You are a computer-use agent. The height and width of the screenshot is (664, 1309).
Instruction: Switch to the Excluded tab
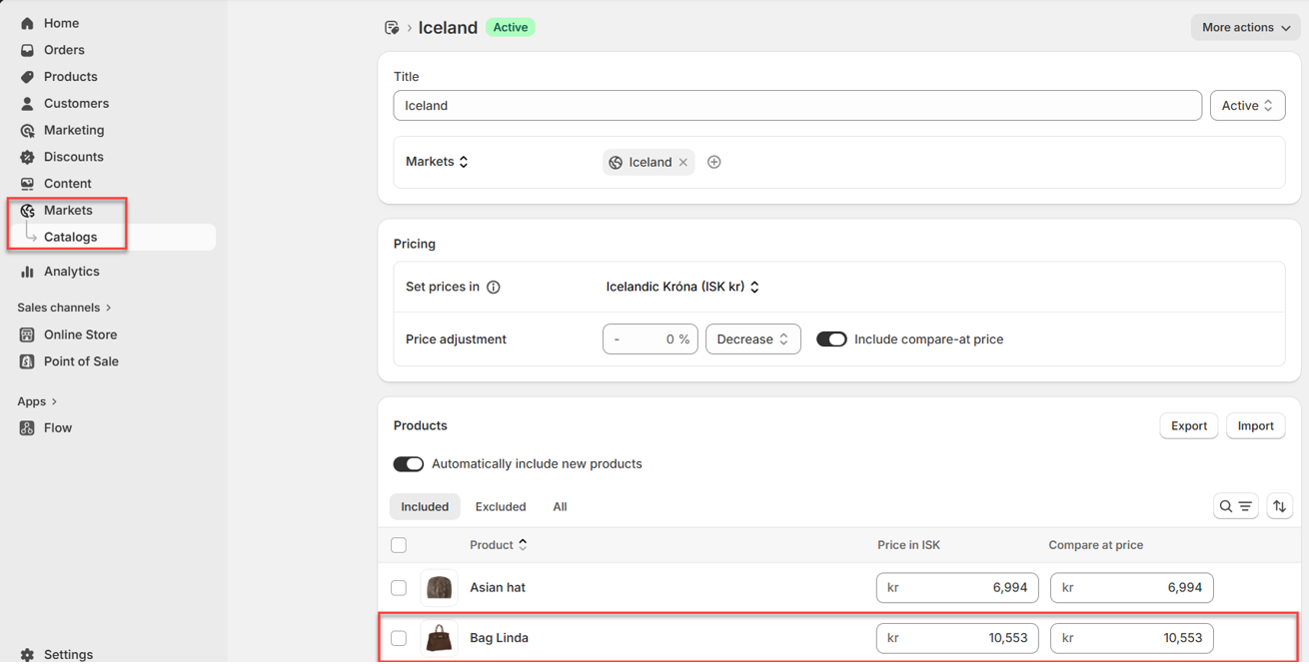coord(501,507)
